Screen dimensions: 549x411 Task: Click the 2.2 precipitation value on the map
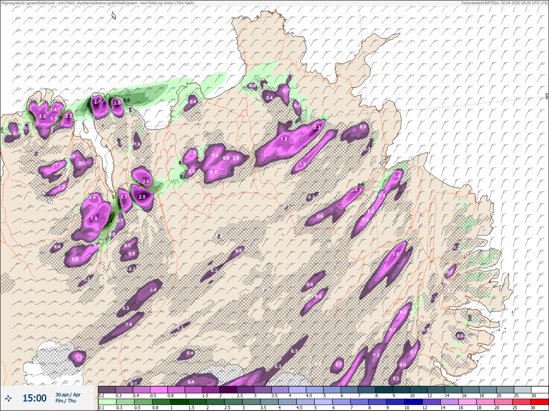[x=69, y=116]
